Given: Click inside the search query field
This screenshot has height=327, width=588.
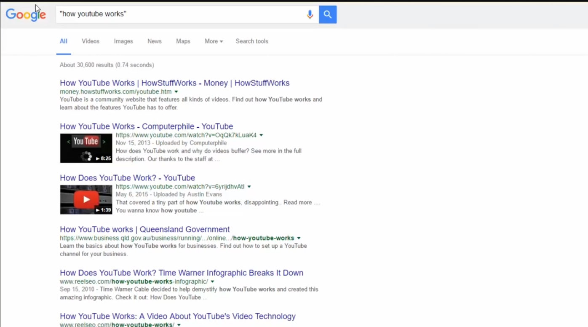Looking at the screenshot, I should point(181,14).
